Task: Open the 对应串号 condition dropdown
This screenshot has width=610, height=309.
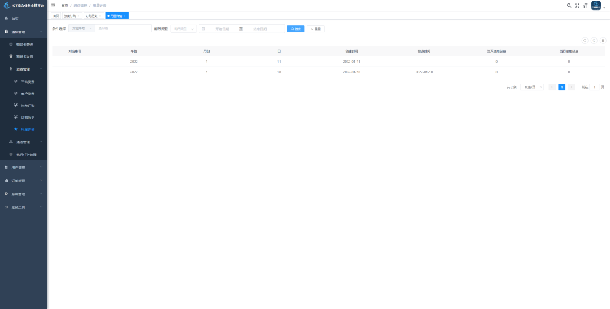Action: (82, 28)
